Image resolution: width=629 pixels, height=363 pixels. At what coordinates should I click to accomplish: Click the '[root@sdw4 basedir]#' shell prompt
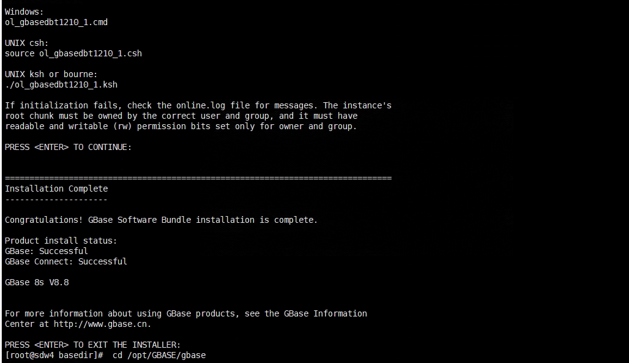54,356
